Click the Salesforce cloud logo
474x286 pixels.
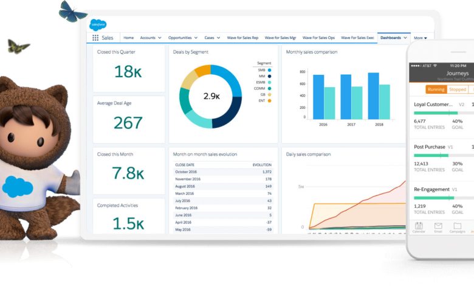coord(98,25)
